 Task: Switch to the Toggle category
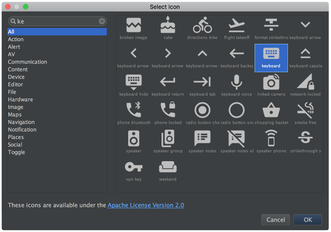tap(16, 152)
